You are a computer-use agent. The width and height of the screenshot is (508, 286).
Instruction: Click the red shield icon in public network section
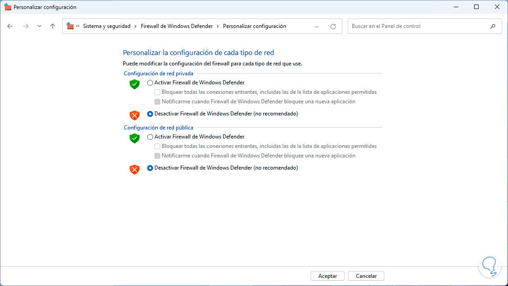(135, 169)
